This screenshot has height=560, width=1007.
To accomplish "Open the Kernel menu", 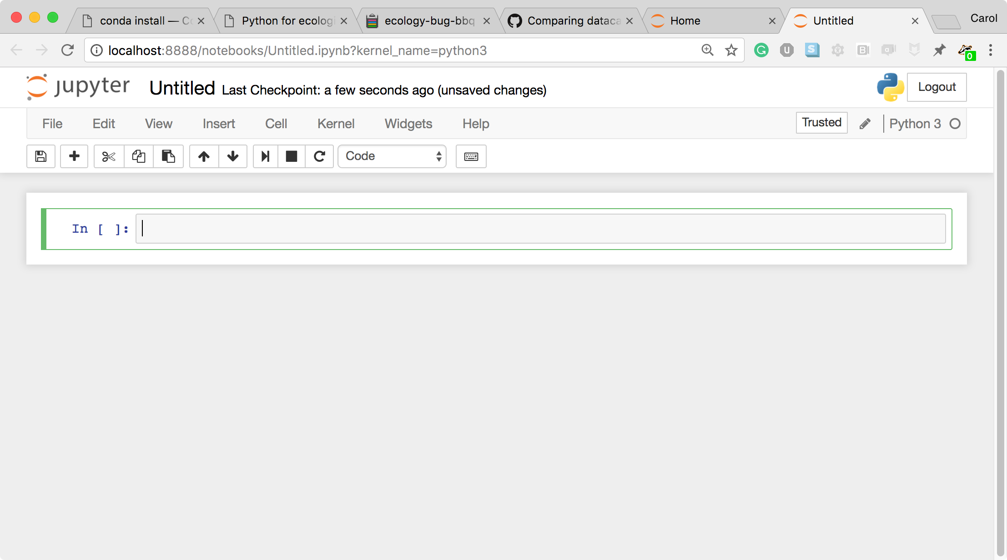I will (x=336, y=124).
